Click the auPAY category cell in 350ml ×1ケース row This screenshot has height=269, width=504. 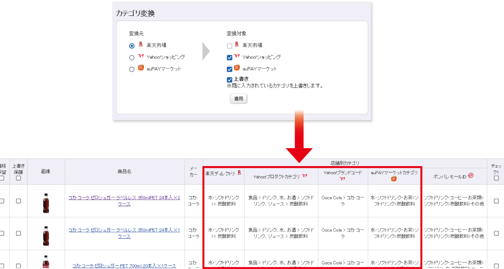394,233
